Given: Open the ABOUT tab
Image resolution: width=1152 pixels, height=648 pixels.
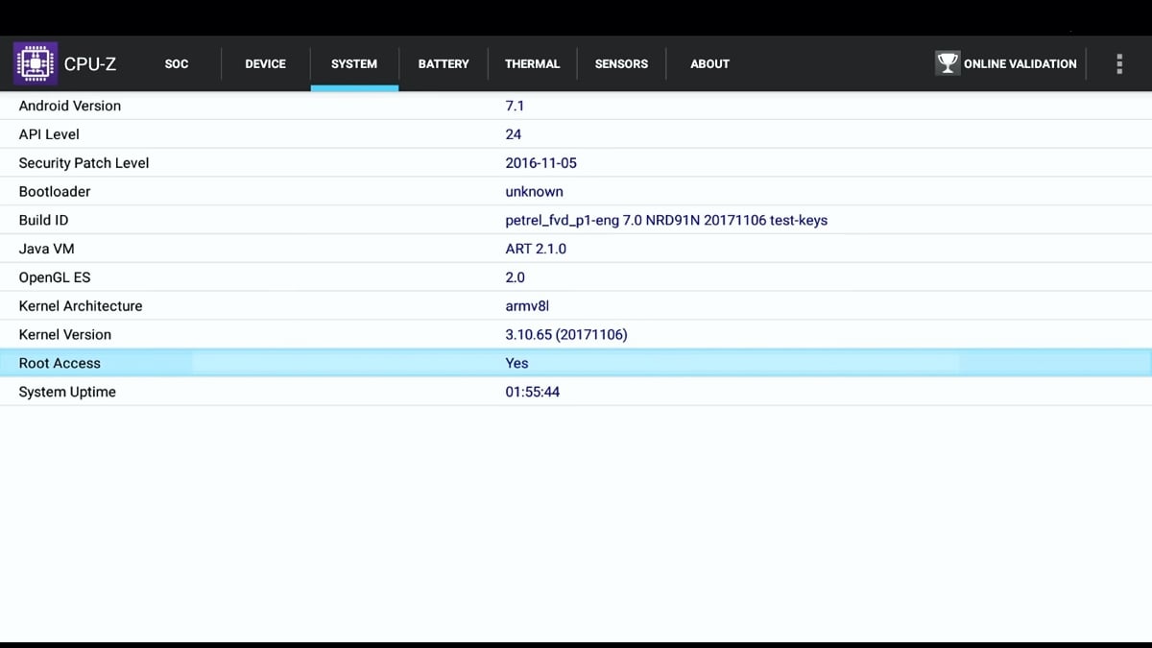Looking at the screenshot, I should (709, 63).
